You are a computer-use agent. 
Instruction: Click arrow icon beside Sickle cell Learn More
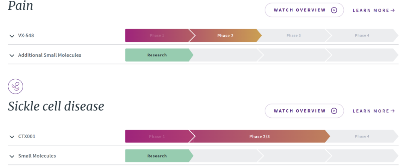393,111
